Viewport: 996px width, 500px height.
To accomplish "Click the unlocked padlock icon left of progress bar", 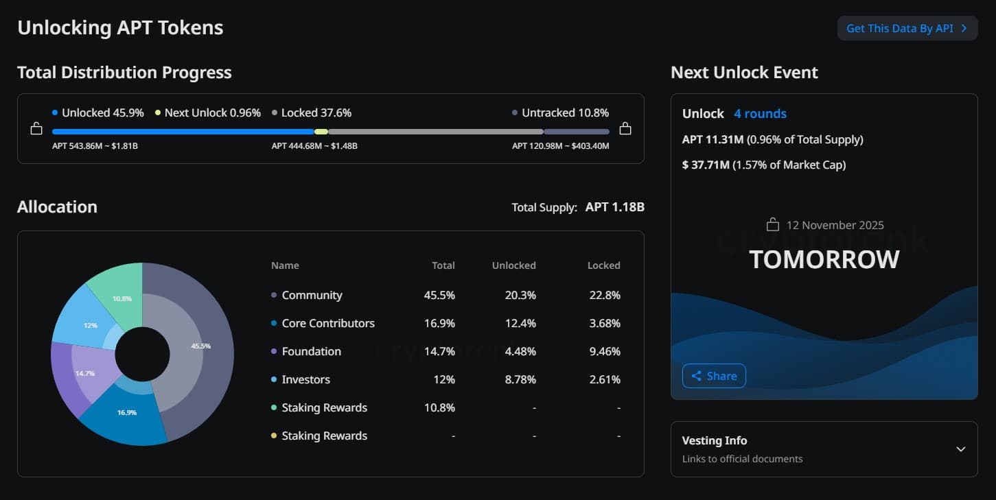I will click(36, 129).
